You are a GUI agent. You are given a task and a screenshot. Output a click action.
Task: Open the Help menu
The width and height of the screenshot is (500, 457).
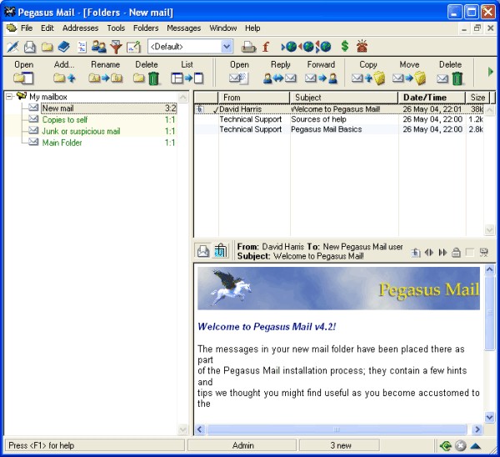point(252,28)
